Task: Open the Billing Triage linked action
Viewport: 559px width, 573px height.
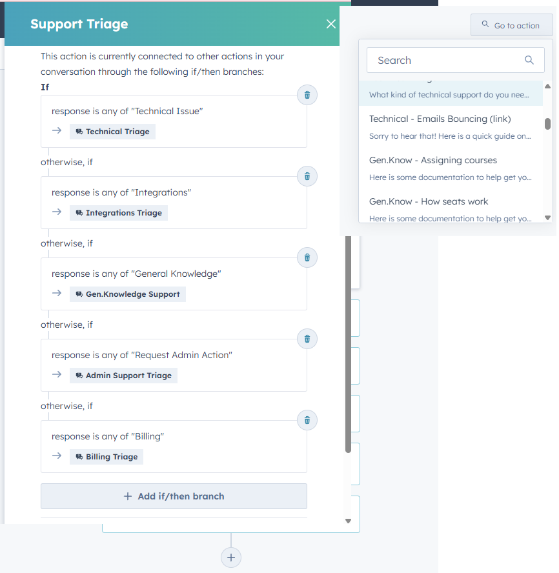Action: pos(107,457)
